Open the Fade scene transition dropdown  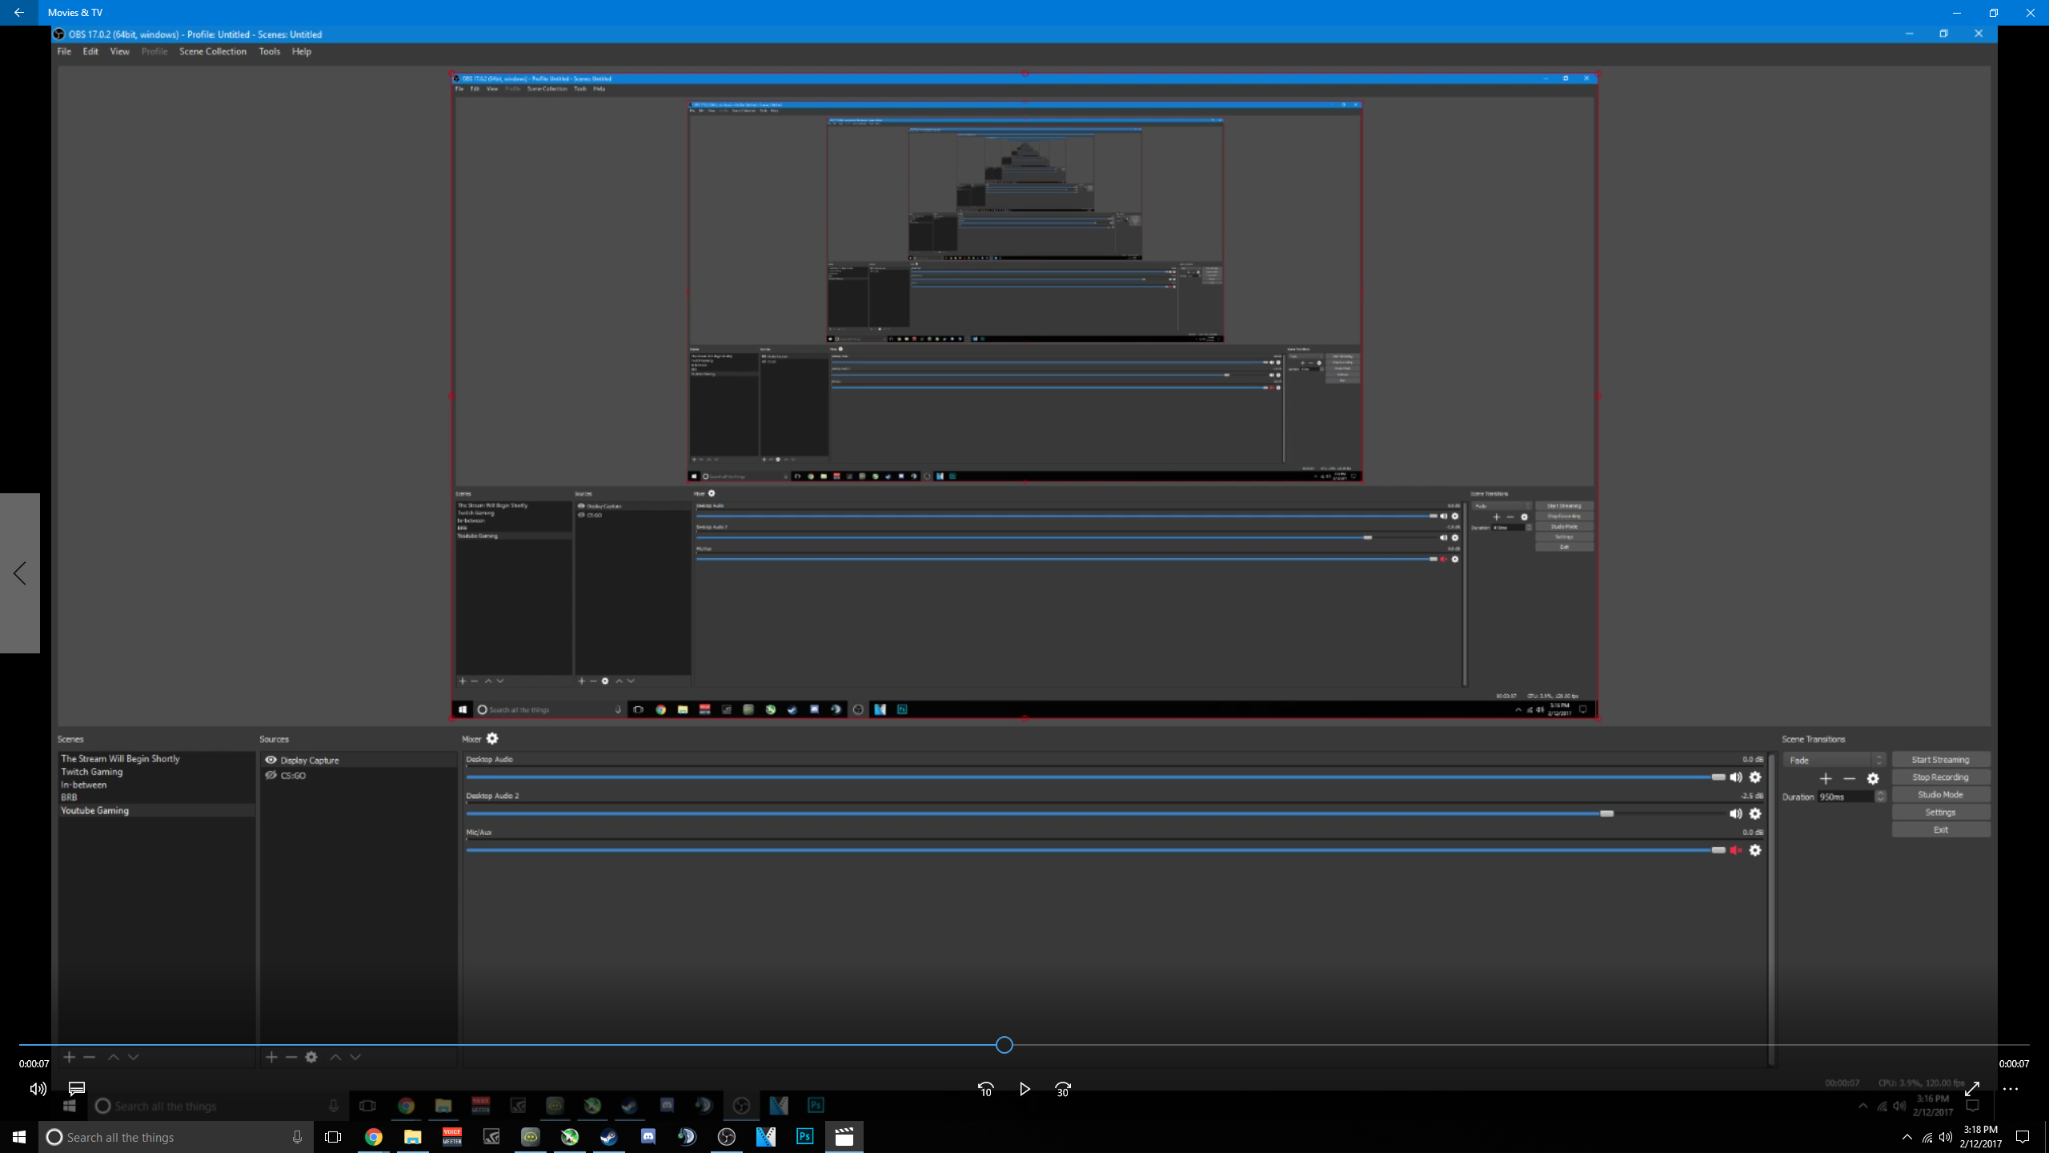[1833, 760]
